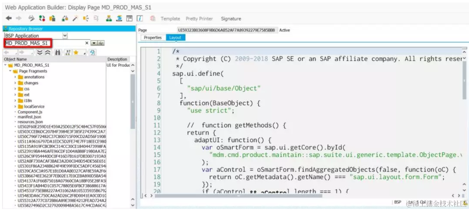Click the Signature button
This screenshot has height=210, width=469.
click(231, 19)
